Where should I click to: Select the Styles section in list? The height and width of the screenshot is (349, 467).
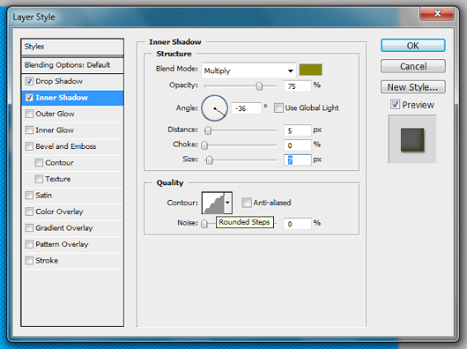73,47
